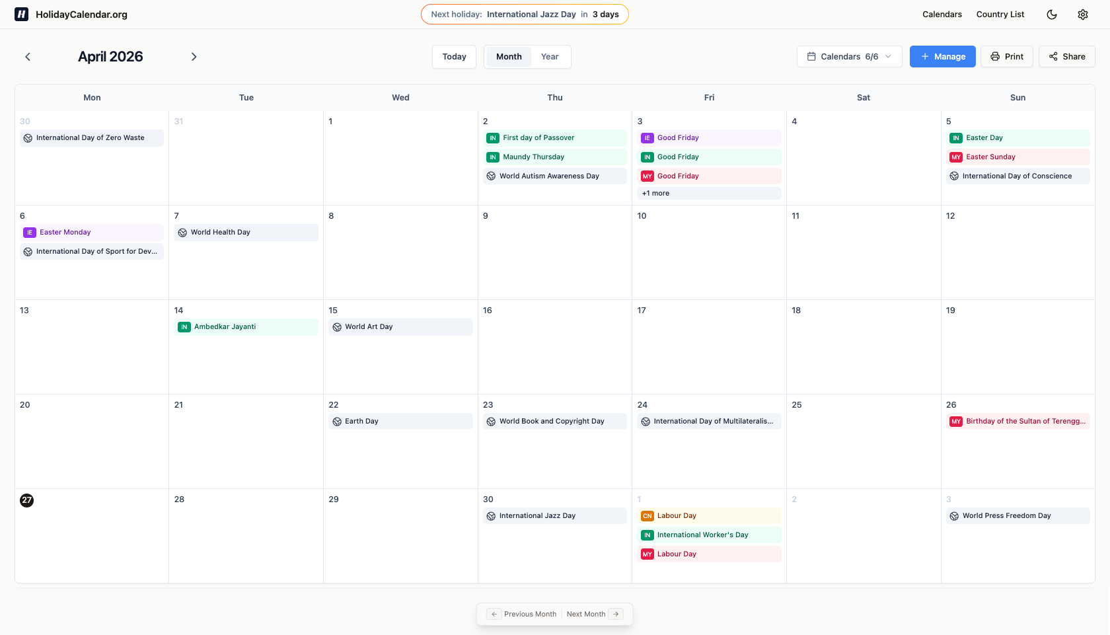Click the Today button

(454, 56)
